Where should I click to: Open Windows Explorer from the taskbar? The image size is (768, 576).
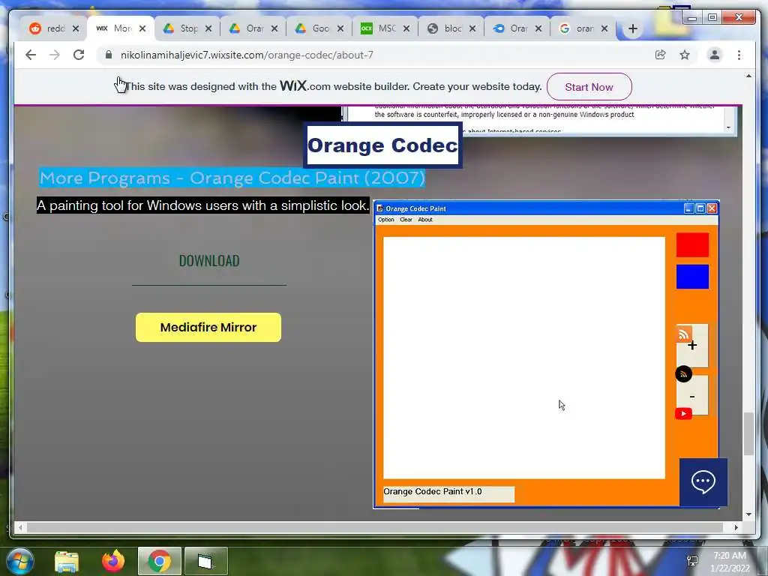pyautogui.click(x=67, y=561)
